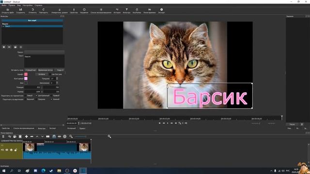Step the player timecode spinner
This screenshot has height=174, width=310.
pos(78,123)
